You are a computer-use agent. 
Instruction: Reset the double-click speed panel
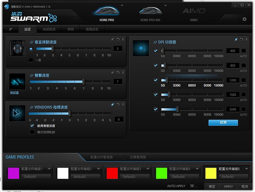pyautogui.click(x=118, y=72)
